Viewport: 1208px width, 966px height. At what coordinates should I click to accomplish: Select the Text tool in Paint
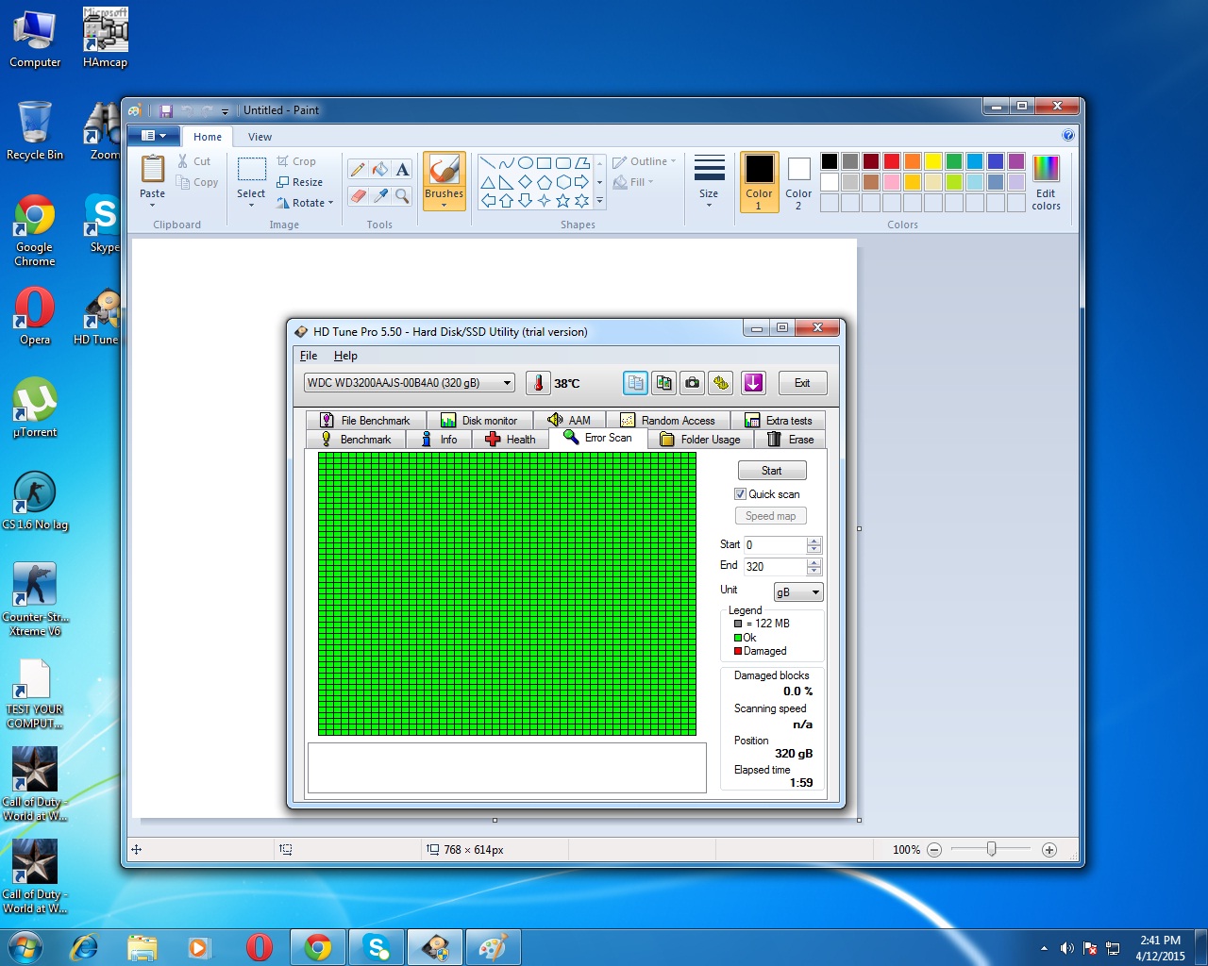(x=403, y=170)
